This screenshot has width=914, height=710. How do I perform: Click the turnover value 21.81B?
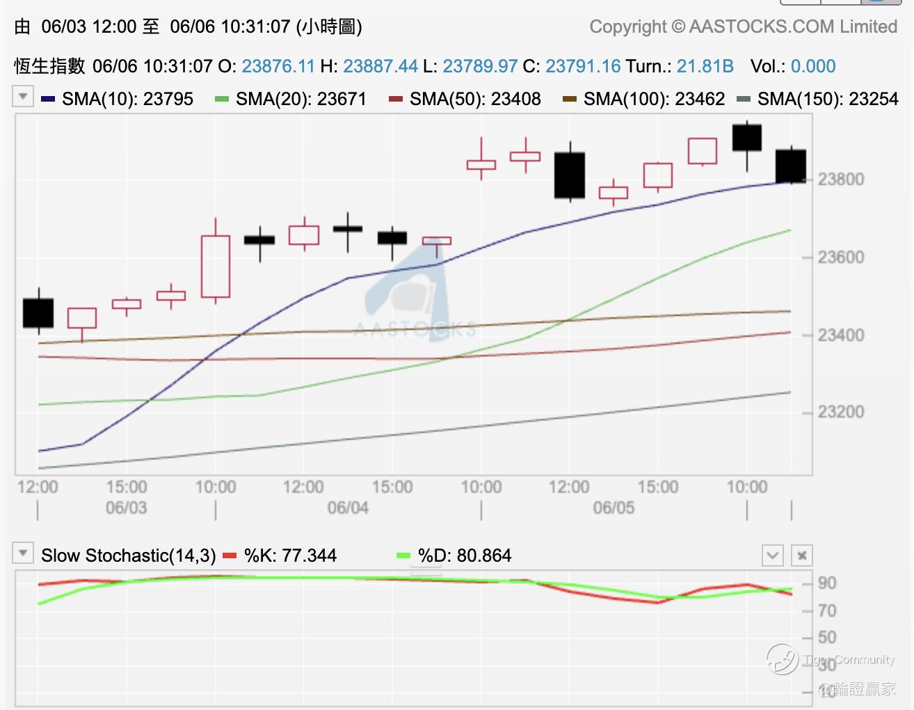[705, 66]
